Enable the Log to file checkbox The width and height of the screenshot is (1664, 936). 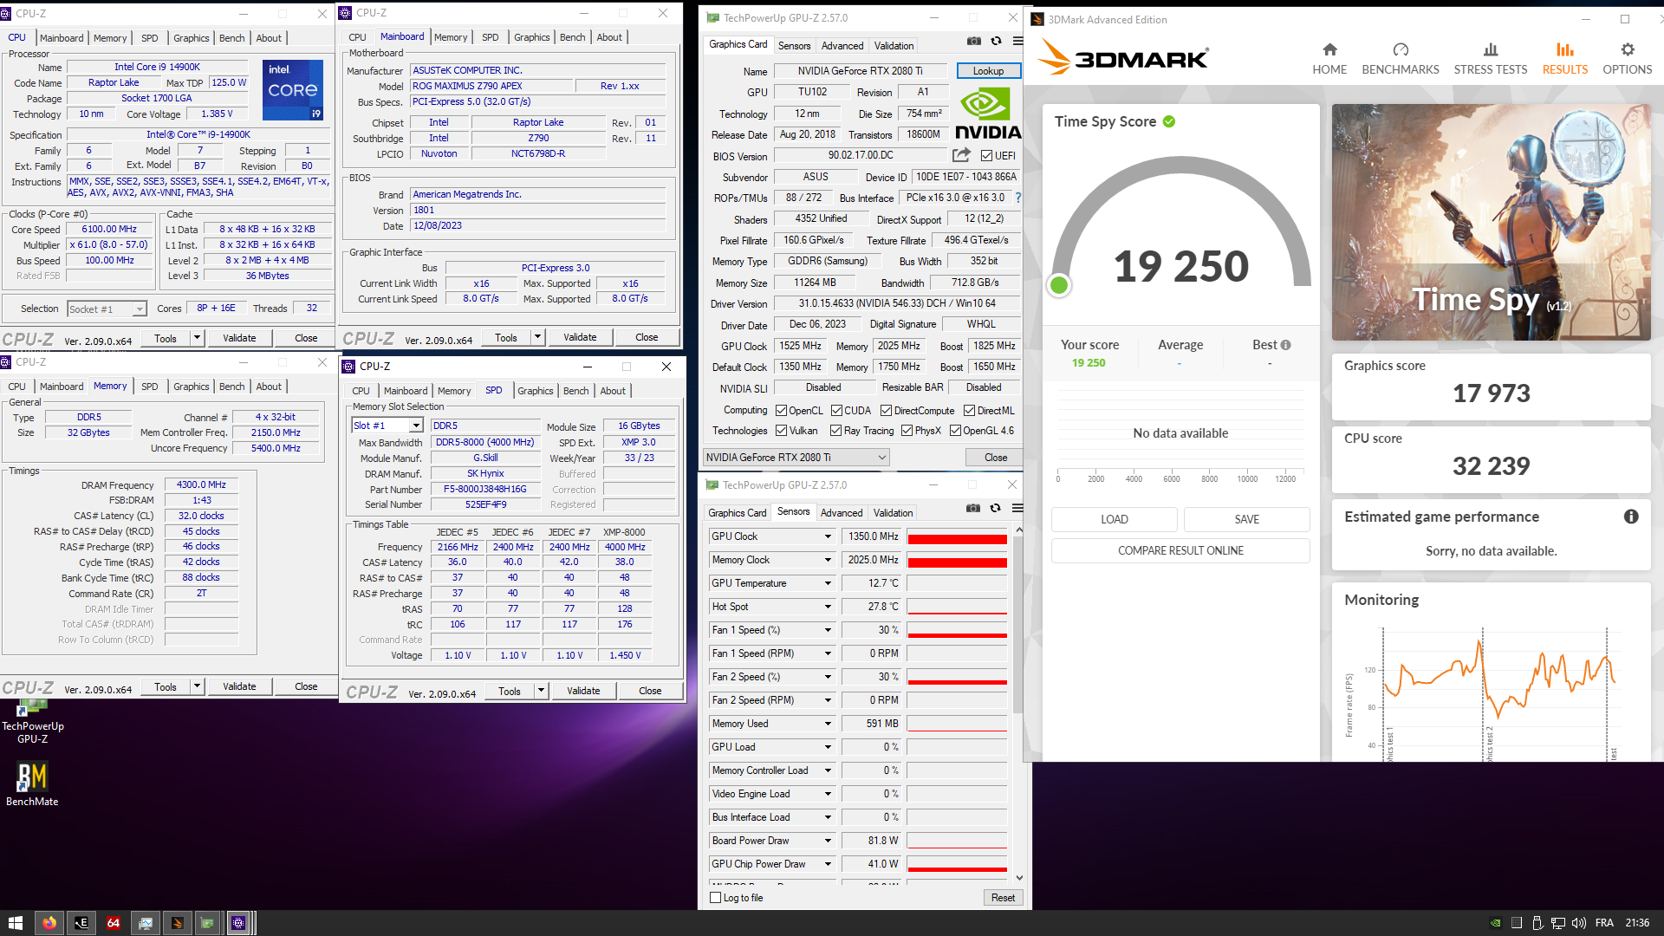tap(716, 898)
